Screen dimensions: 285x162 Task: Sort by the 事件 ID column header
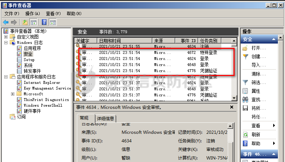[x=187, y=41]
